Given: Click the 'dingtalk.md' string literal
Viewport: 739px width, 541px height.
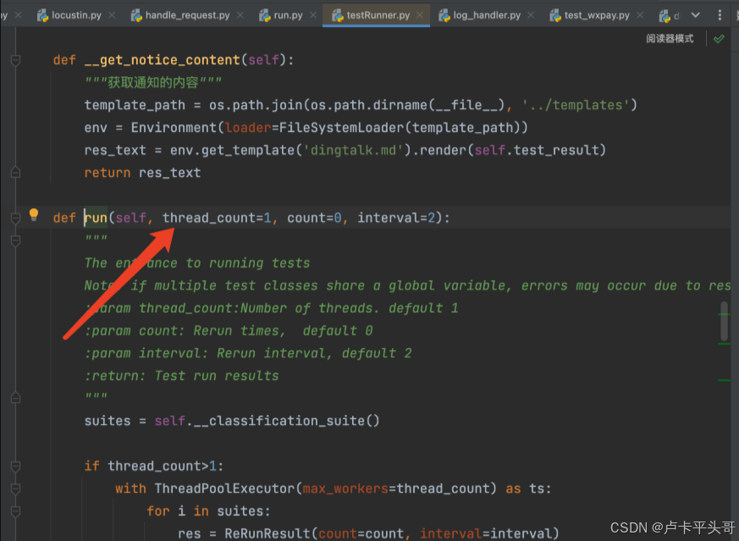Looking at the screenshot, I should coord(353,151).
